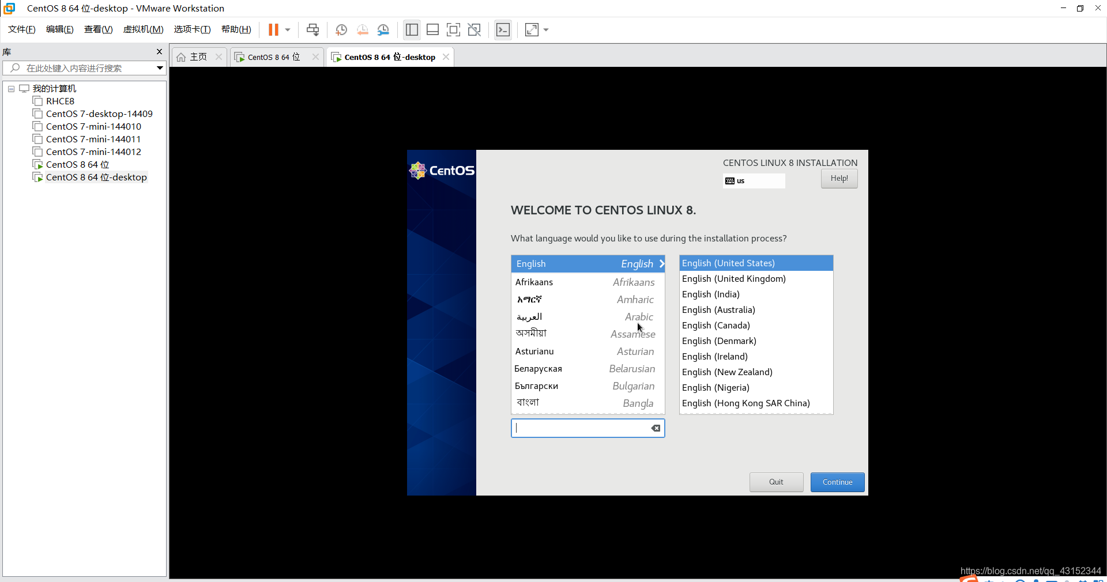
Task: Toggle the library sidebar view icon
Action: click(412, 29)
